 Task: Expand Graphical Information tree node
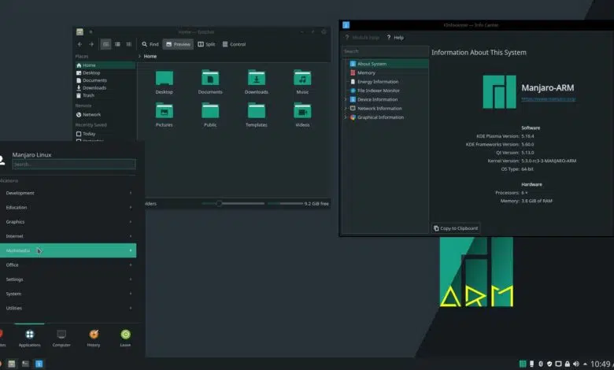[x=346, y=117]
